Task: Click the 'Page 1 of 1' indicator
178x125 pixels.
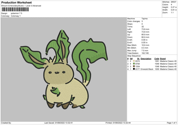Action: coord(172,123)
